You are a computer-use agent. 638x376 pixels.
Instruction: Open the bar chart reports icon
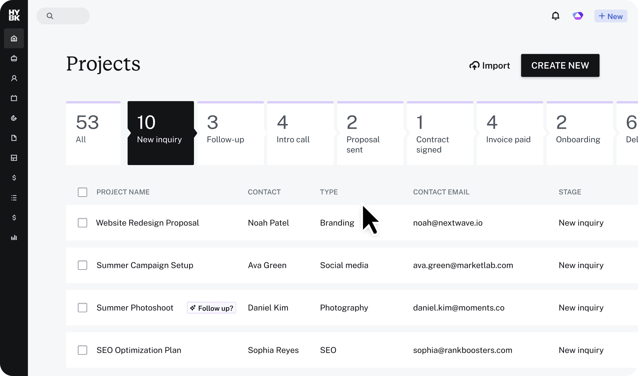click(x=14, y=238)
